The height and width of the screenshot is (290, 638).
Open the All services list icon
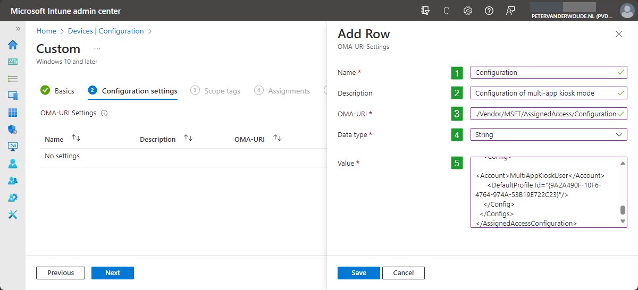[13, 79]
